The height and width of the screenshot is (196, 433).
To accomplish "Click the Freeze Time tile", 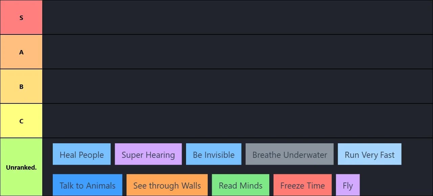I will coord(302,185).
